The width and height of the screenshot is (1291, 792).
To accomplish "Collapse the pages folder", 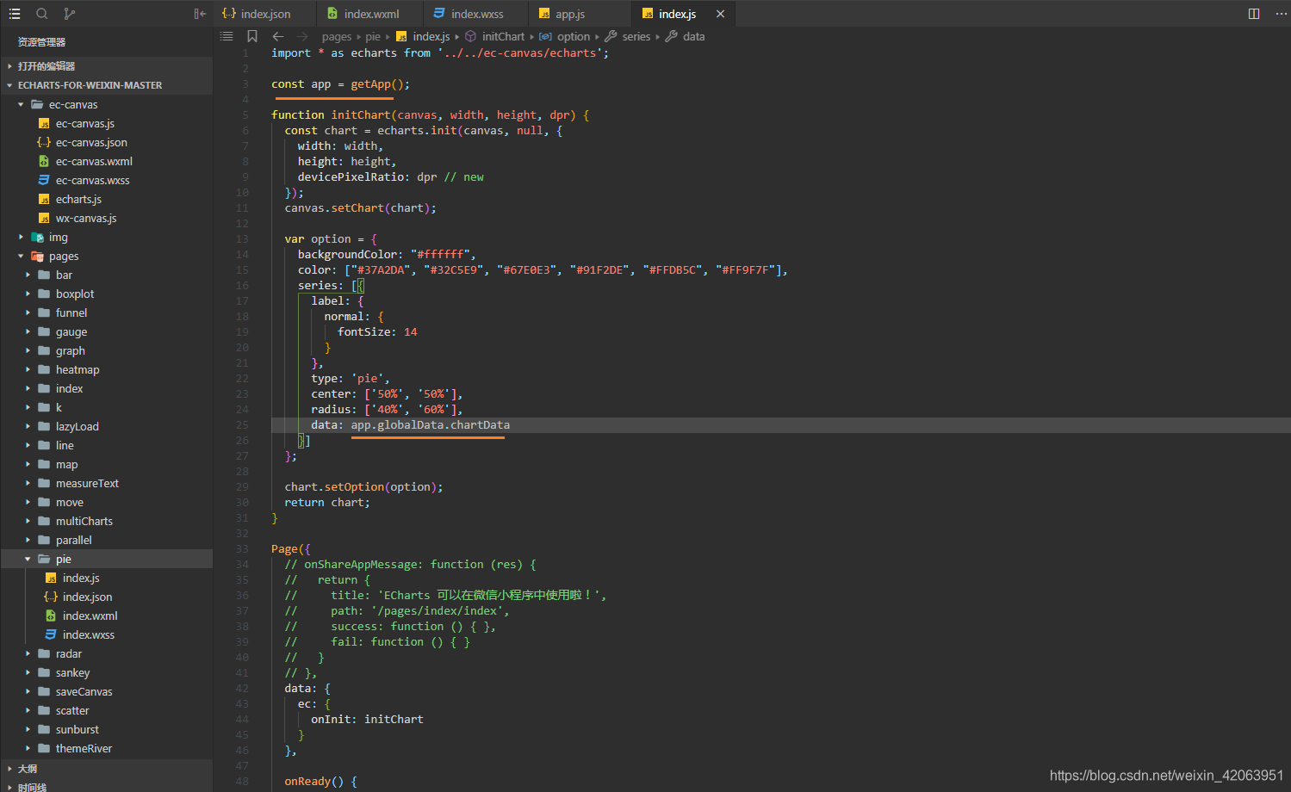I will click(107, 256).
